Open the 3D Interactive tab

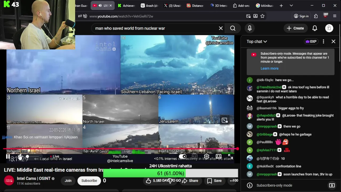(x=218, y=6)
